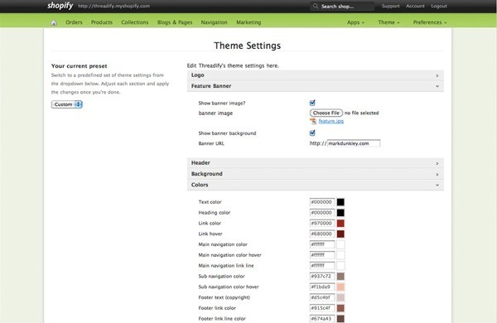Click the Sub navigation color hover hex field
The height and width of the screenshot is (323, 497).
point(322,287)
